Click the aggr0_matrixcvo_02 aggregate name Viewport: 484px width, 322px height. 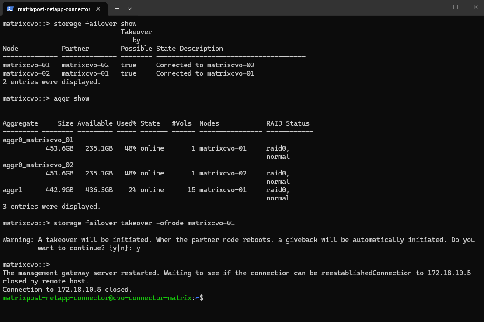point(38,165)
